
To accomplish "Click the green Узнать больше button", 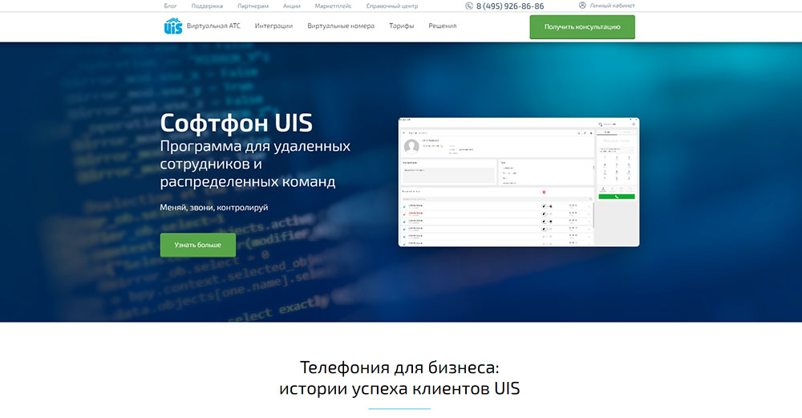I will (198, 245).
